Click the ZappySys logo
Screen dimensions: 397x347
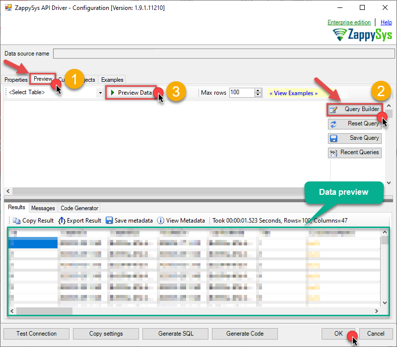pyautogui.click(x=362, y=34)
